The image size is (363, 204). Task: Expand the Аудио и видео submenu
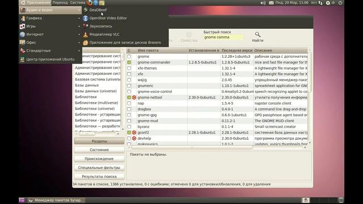pyautogui.click(x=50, y=10)
